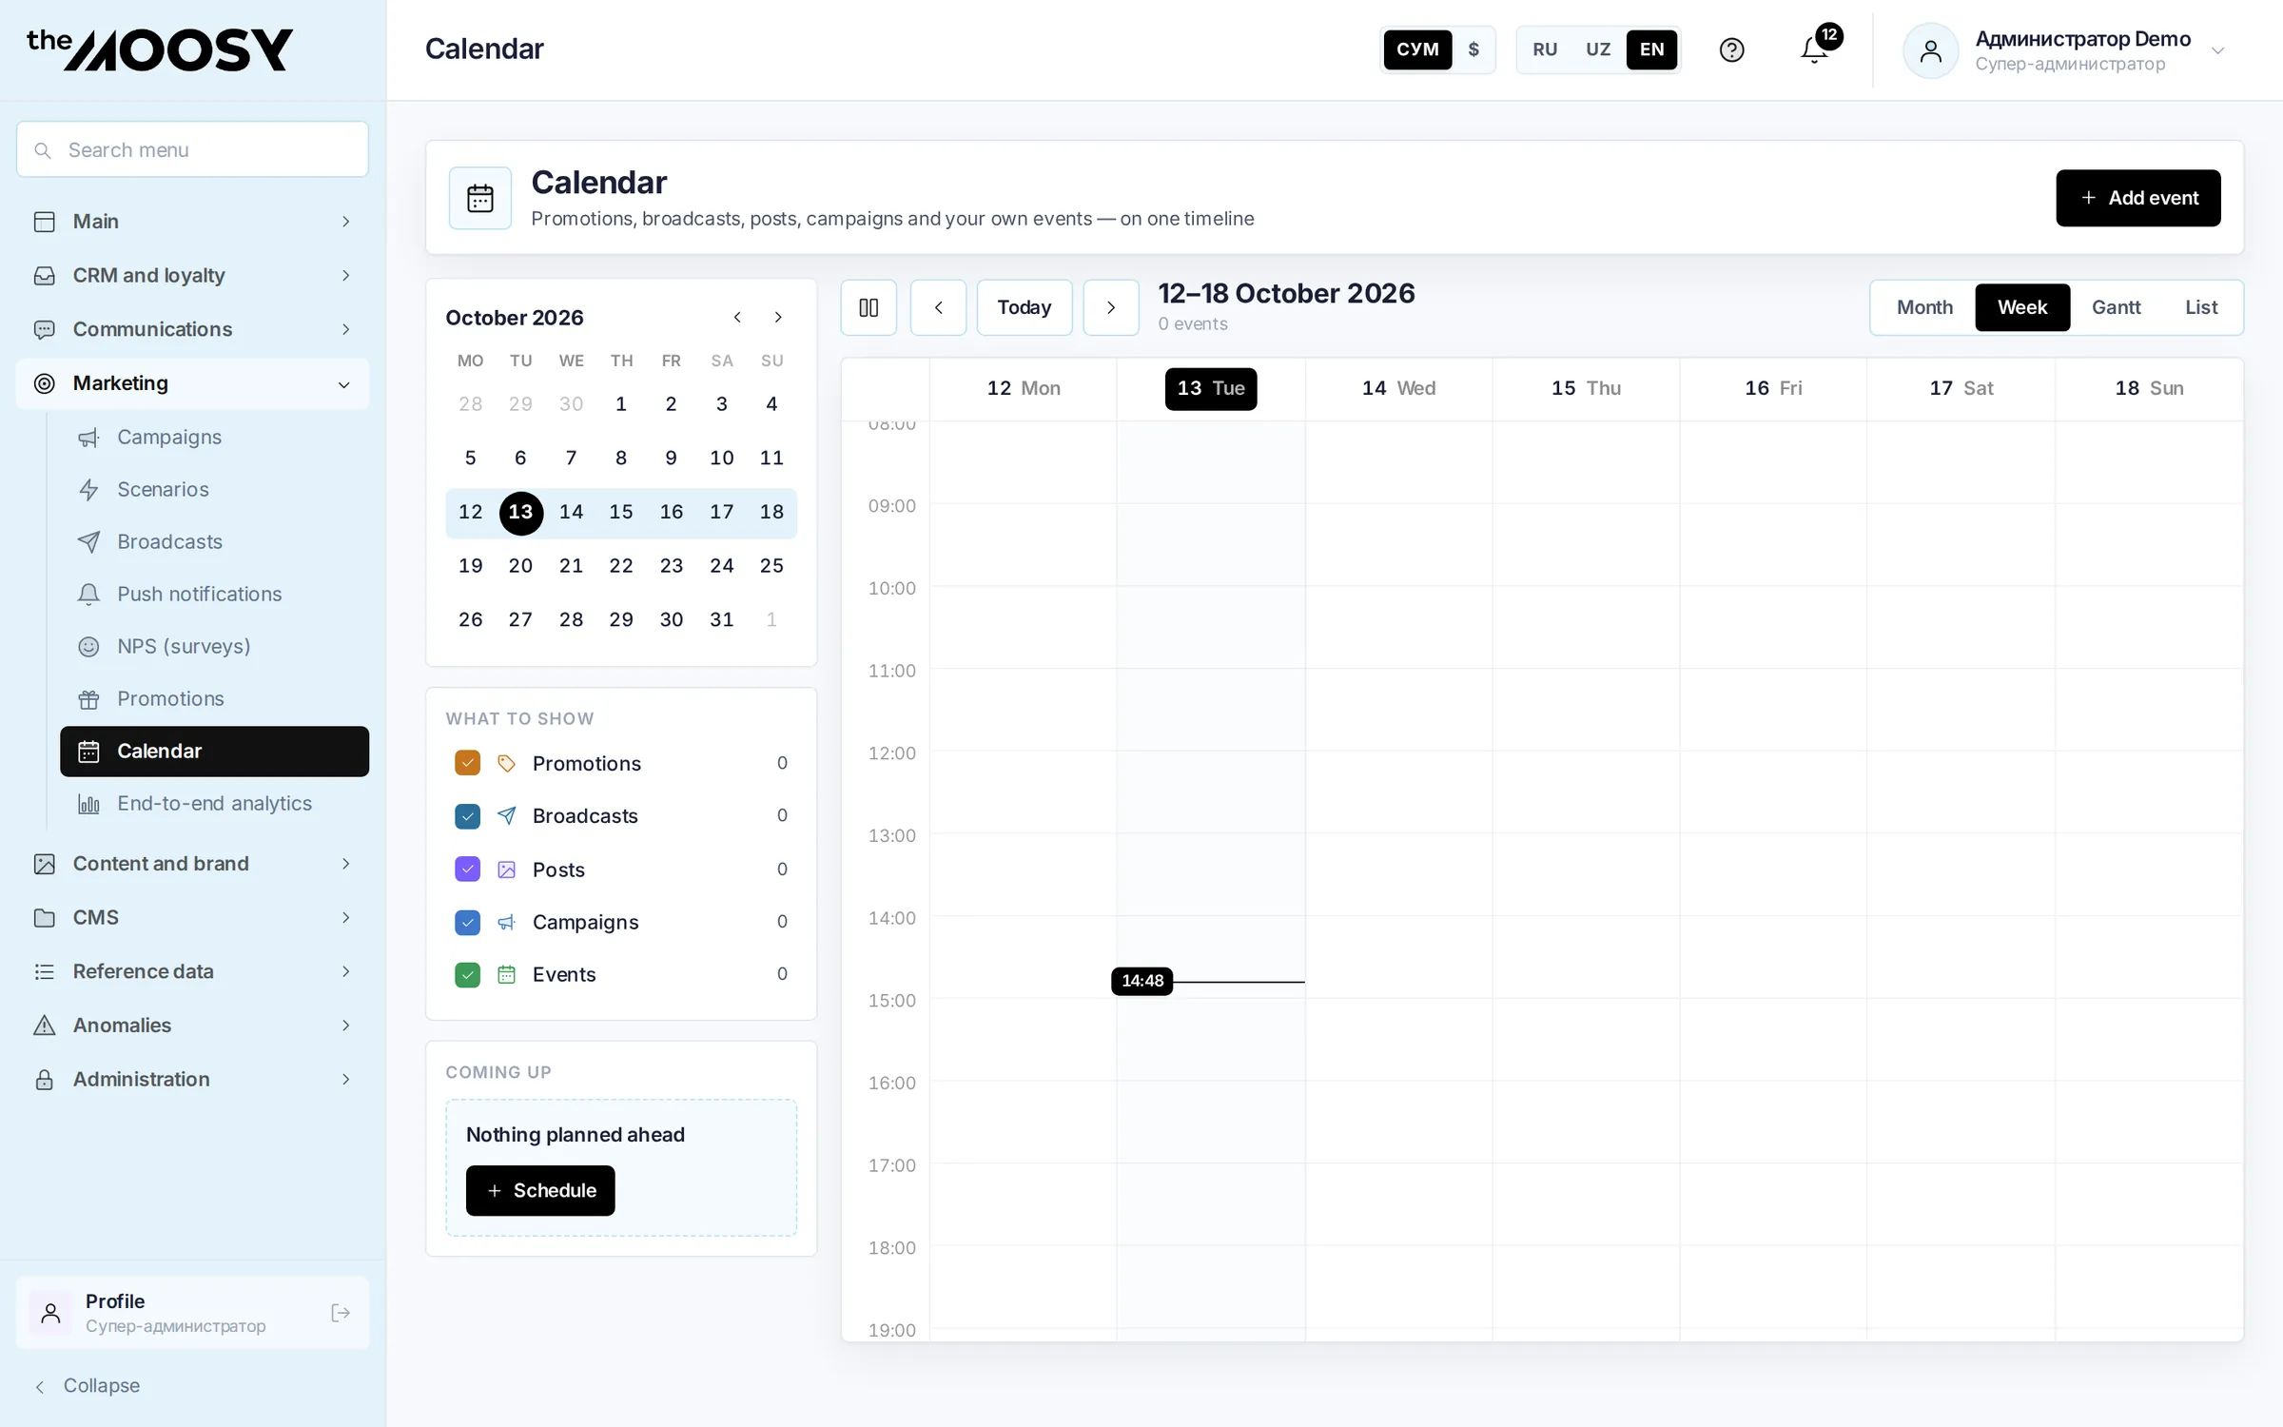Toggle the sidebar panel columns icon

(x=868, y=307)
